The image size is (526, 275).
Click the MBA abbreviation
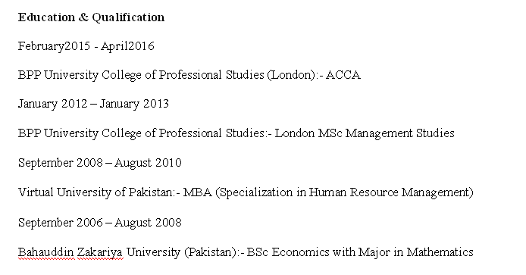coord(198,192)
